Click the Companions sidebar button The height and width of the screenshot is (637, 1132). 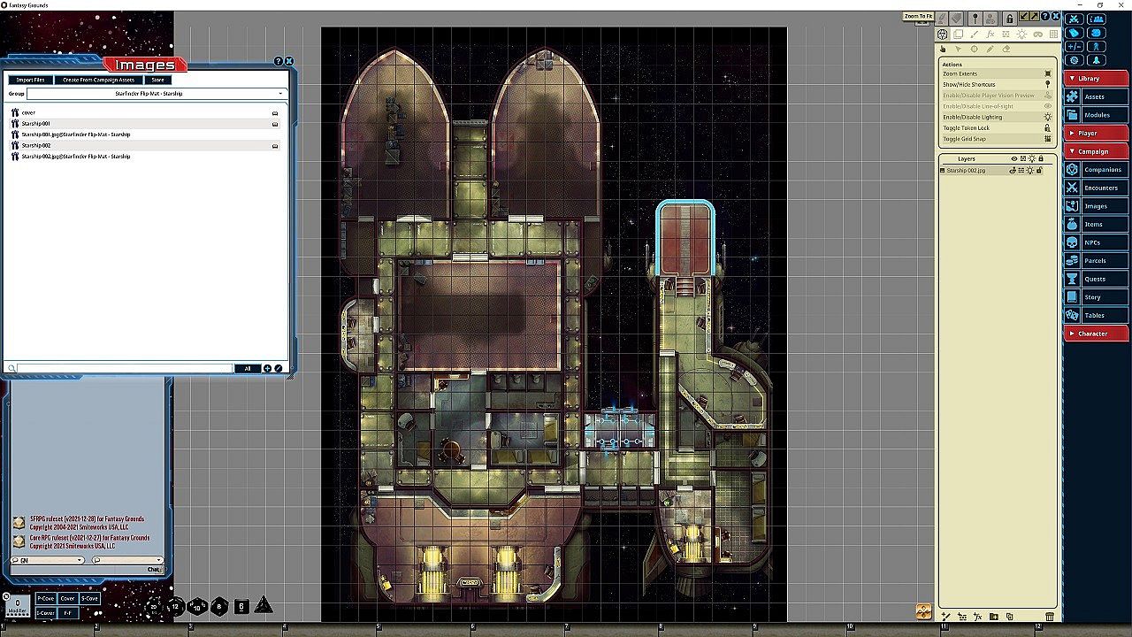coord(1097,170)
